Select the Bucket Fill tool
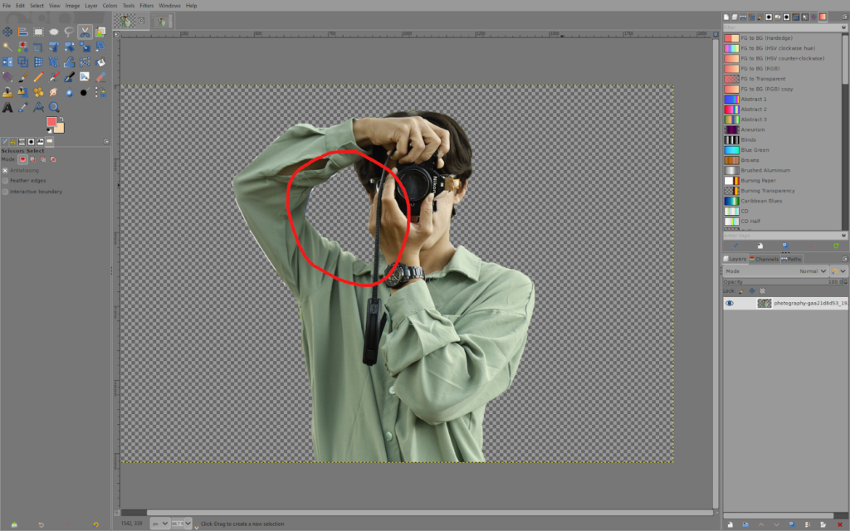 pos(100,61)
